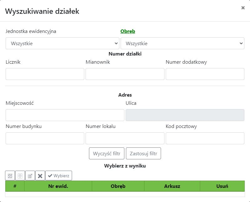This screenshot has height=202, width=250.
Task: Click the select-all checkmarks icon
Action: pyautogui.click(x=10, y=176)
